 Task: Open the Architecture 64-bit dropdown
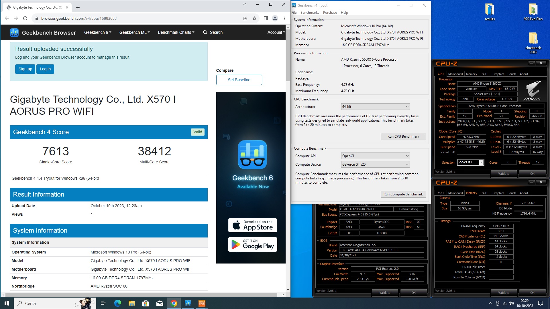tap(375, 107)
